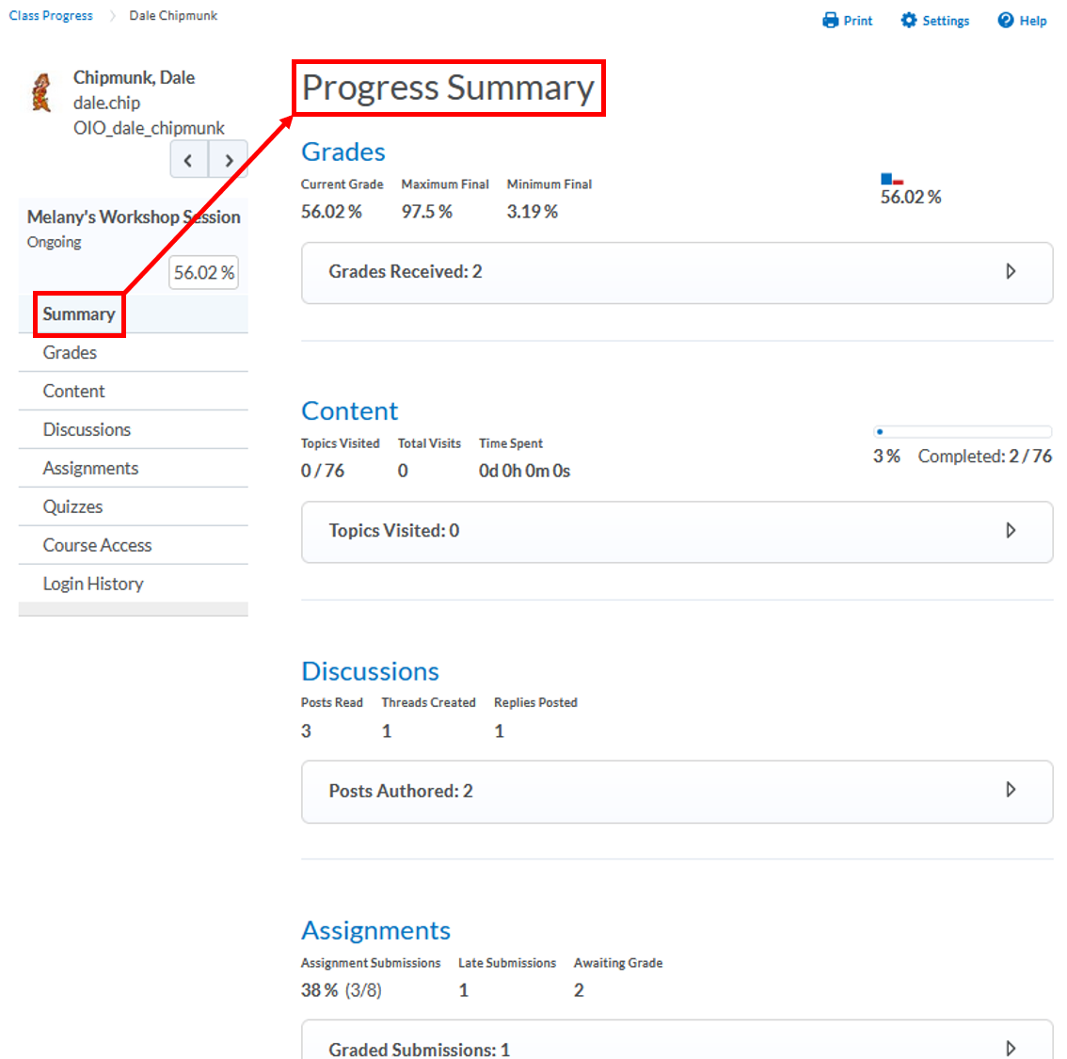Click the Class Progress breadcrumb link
Image resolution: width=1067 pixels, height=1059 pixels.
point(51,16)
